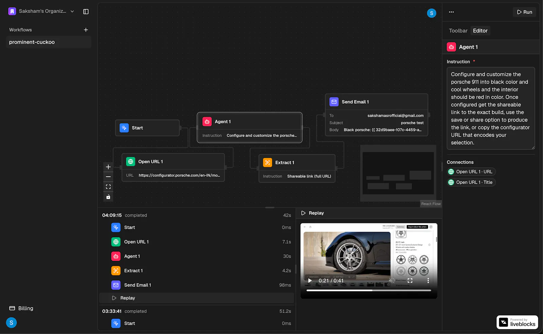Select Agent 1 step in run log

tap(196, 256)
